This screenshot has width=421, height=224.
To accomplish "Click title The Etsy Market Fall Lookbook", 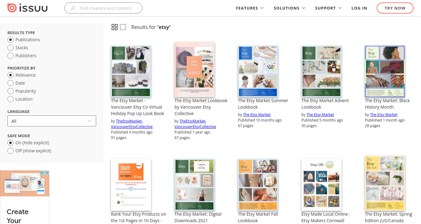I will (x=258, y=217).
